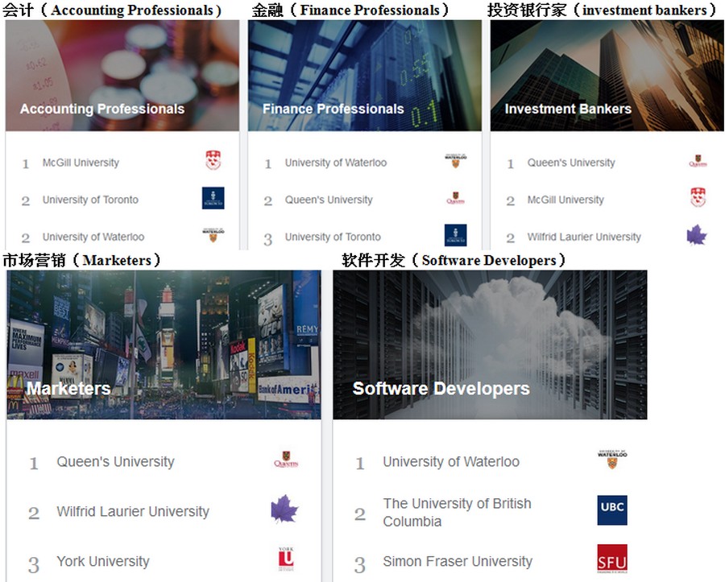Select the Software Developers banner image
The height and width of the screenshot is (582, 725).
(x=490, y=345)
